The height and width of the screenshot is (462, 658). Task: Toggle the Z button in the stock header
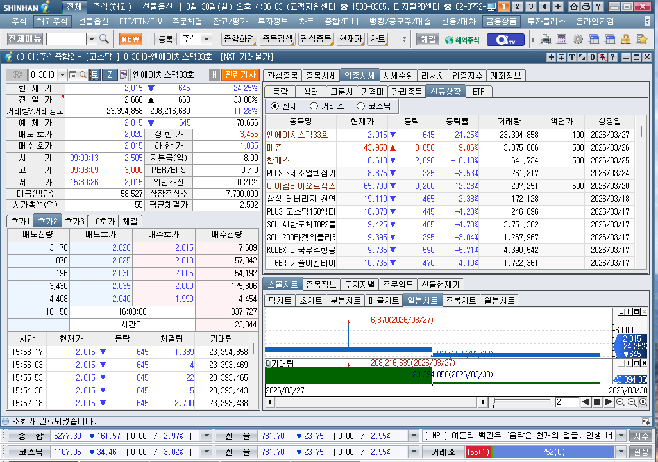(110, 74)
